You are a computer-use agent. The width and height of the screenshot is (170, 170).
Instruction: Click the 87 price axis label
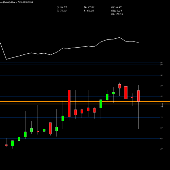coord(161,86)
